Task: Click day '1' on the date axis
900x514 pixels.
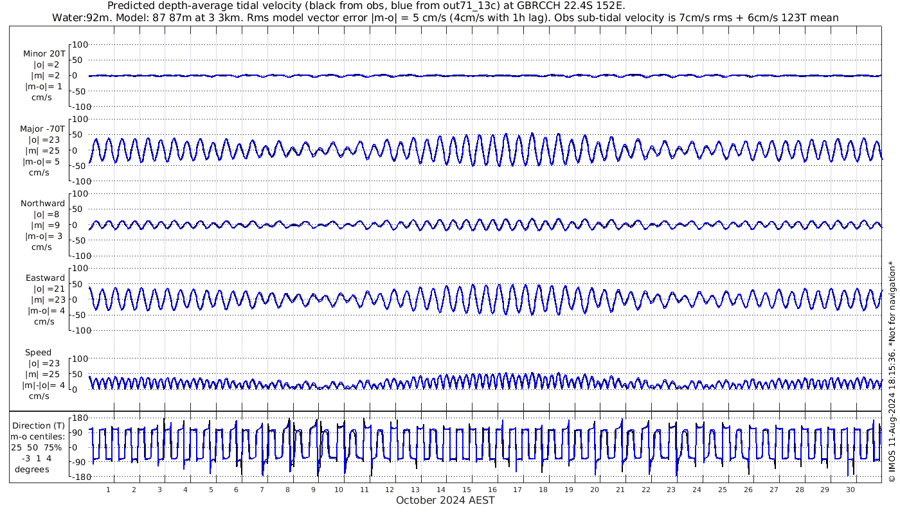Action: click(x=109, y=490)
